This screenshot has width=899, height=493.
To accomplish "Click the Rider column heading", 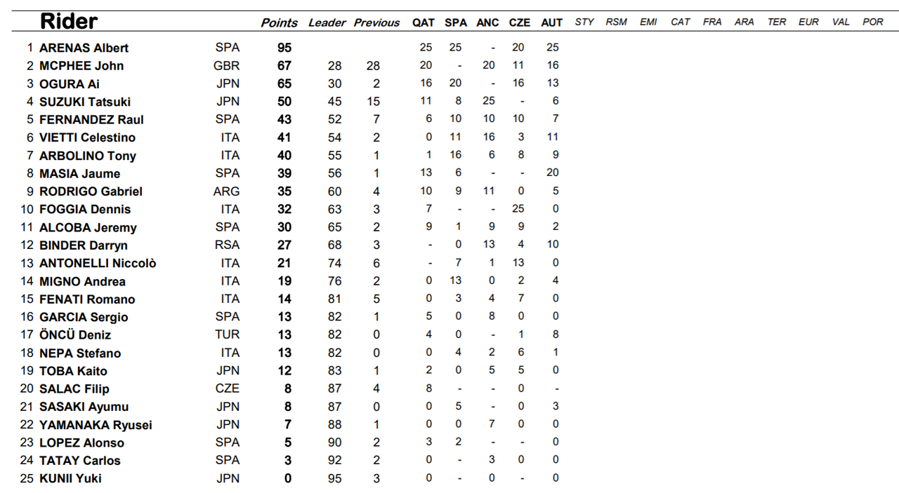I will [69, 21].
